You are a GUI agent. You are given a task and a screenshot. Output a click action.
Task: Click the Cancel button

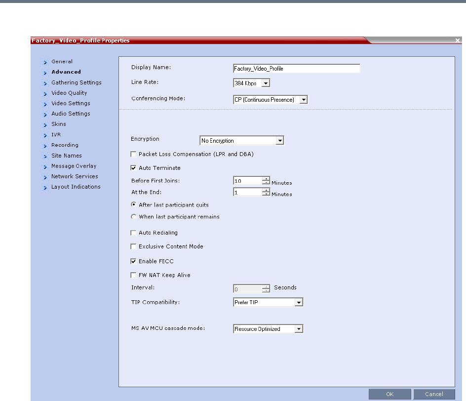pyautogui.click(x=434, y=394)
